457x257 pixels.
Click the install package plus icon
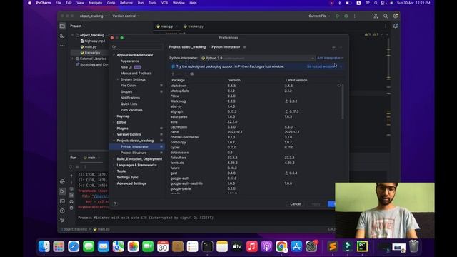click(x=173, y=74)
